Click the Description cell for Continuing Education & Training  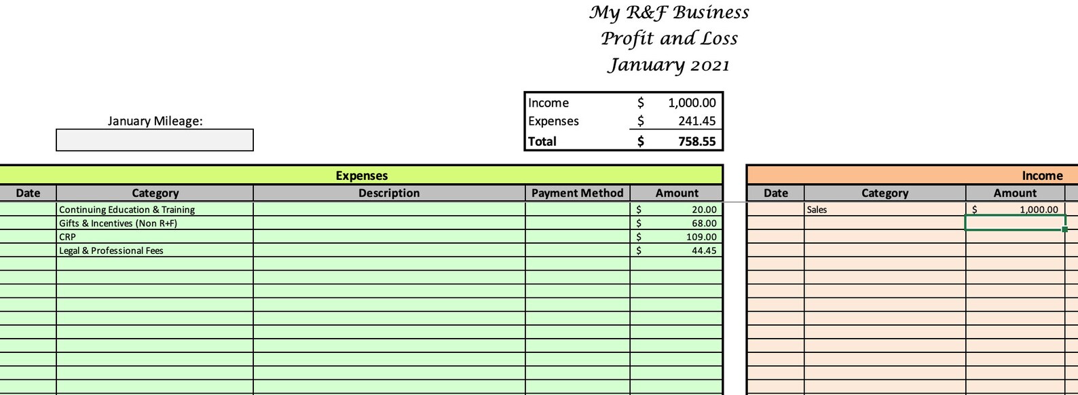coord(389,210)
